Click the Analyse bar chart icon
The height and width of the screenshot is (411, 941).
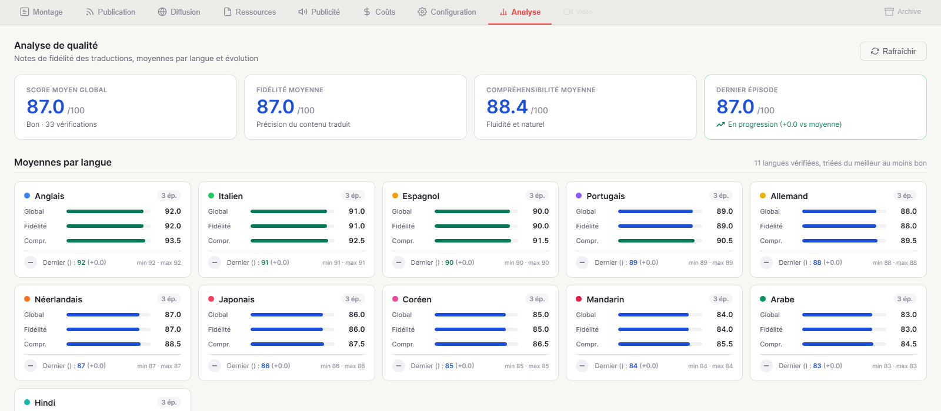503,12
